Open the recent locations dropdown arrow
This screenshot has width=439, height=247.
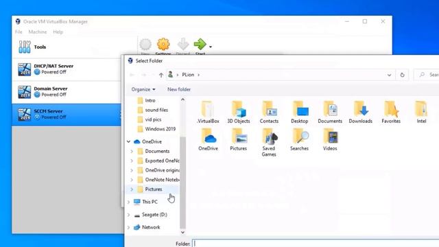153,75
